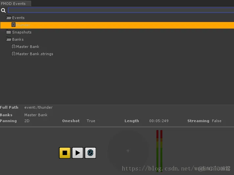The height and width of the screenshot is (175, 234).
Task: Play the thunder event preview
Action: click(x=78, y=153)
